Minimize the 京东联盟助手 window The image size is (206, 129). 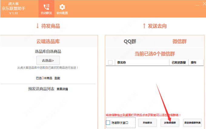click(x=198, y=5)
